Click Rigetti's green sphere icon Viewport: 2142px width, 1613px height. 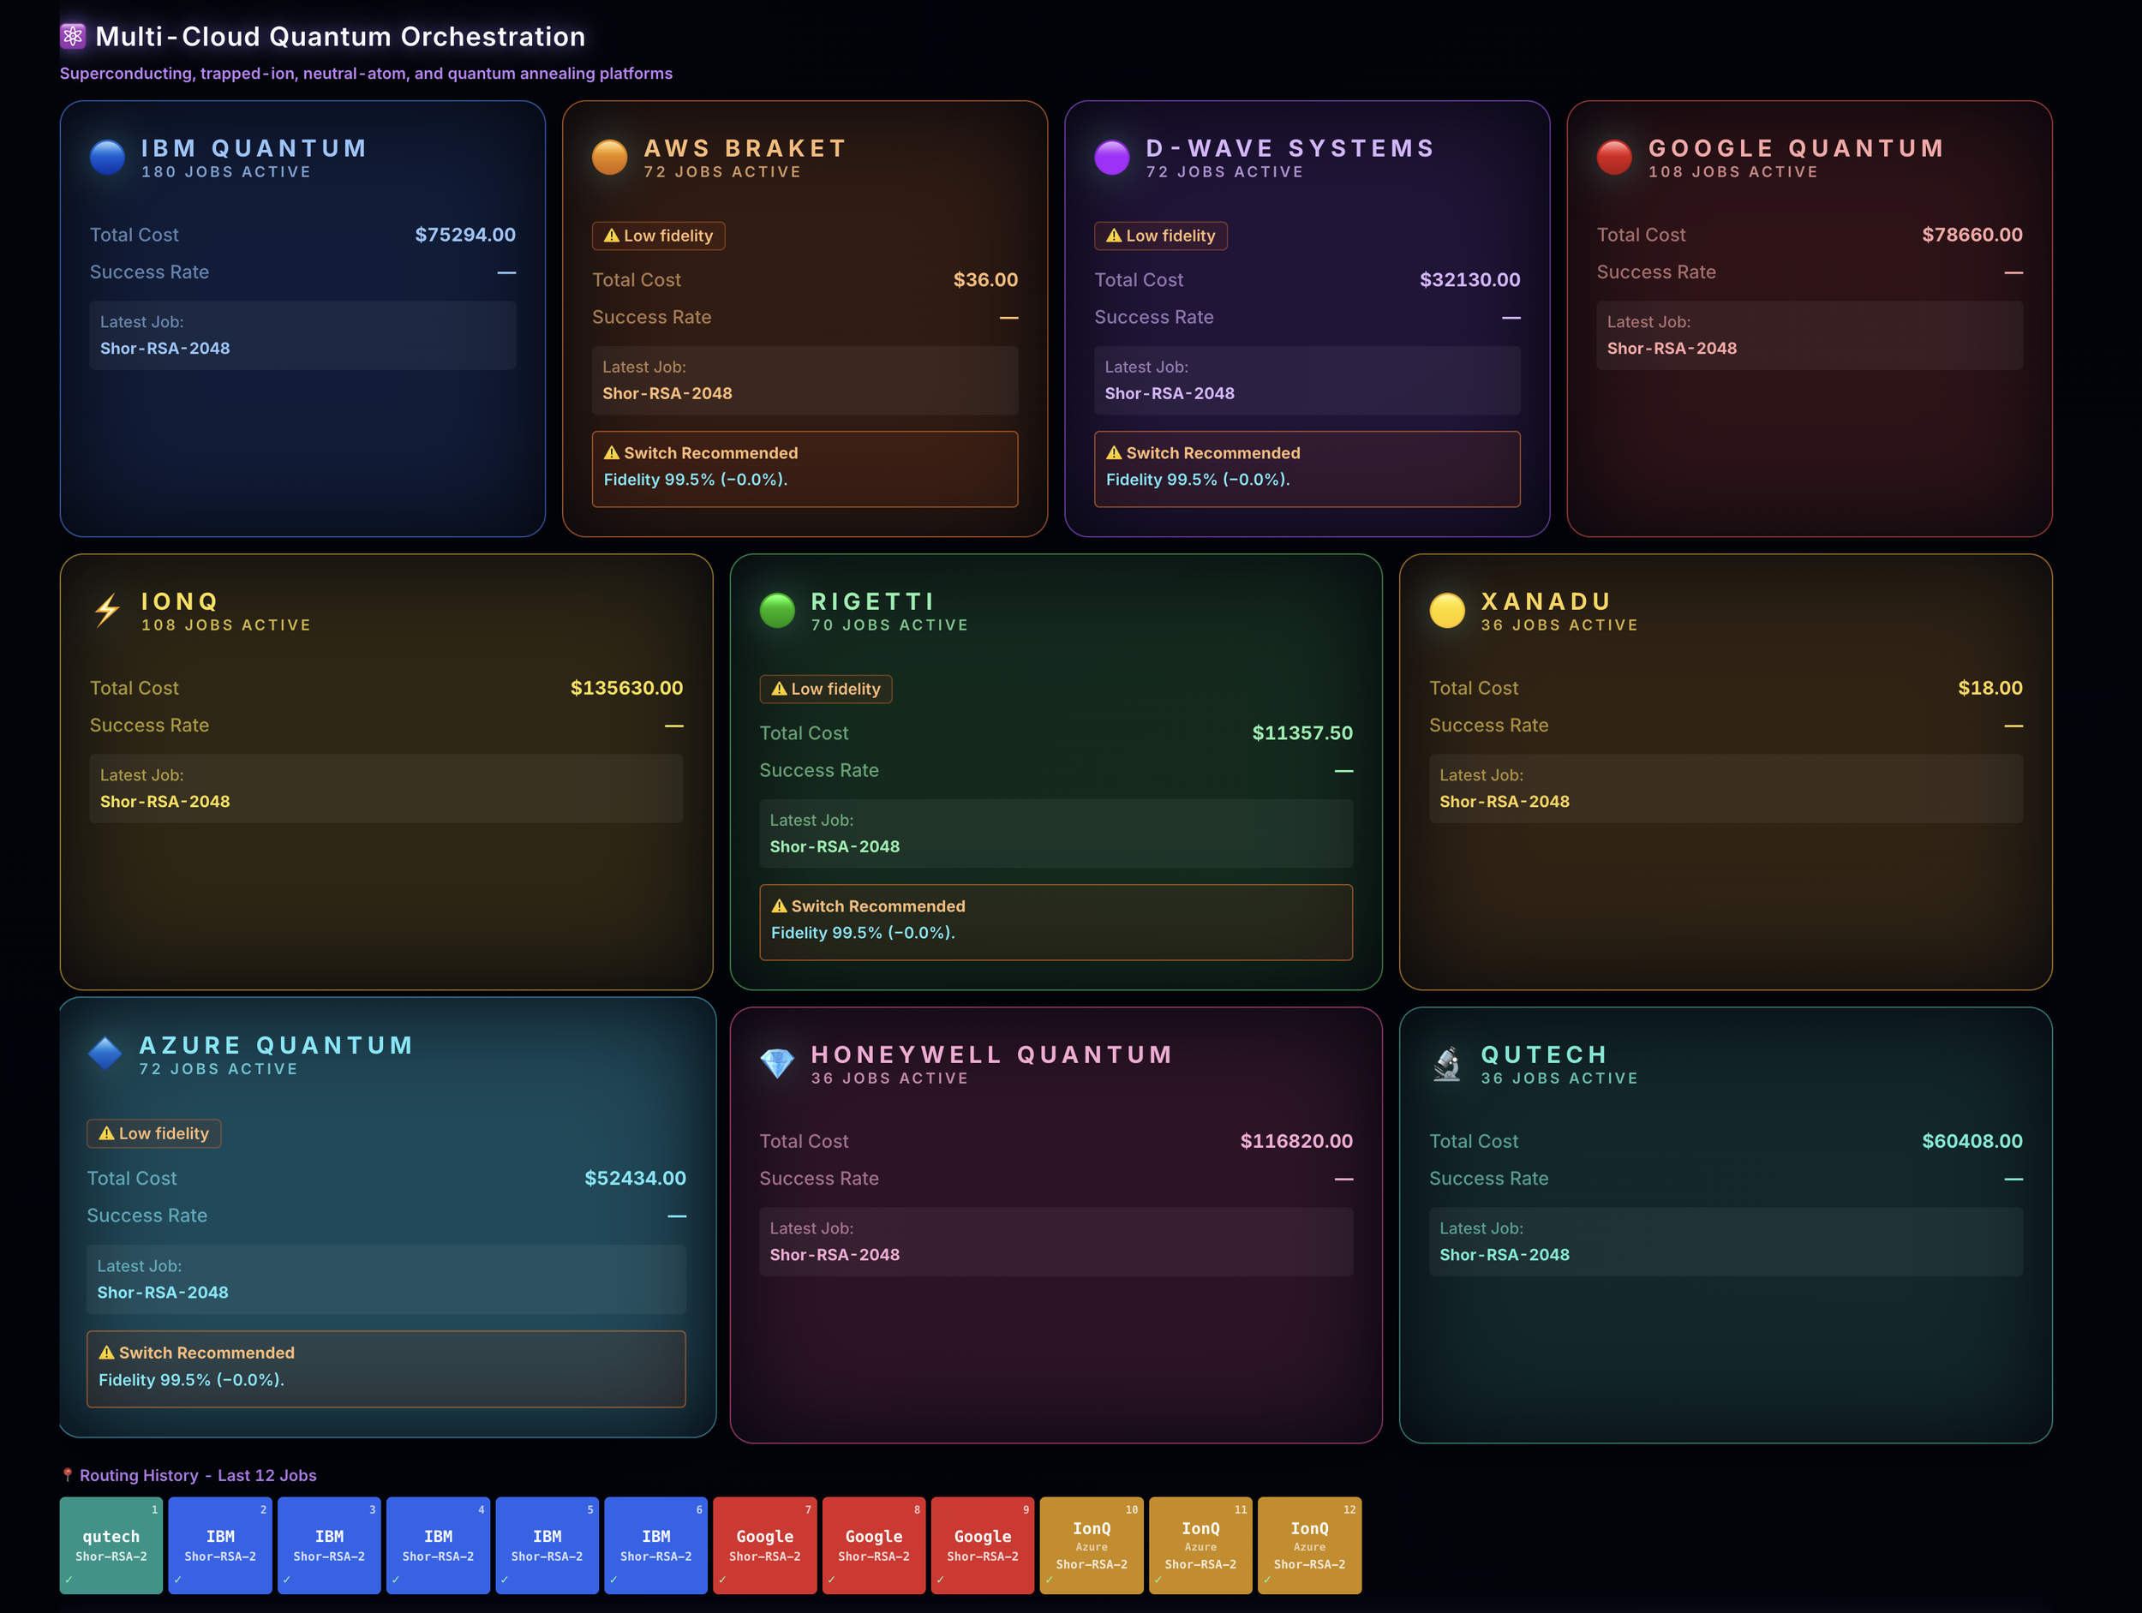(776, 610)
